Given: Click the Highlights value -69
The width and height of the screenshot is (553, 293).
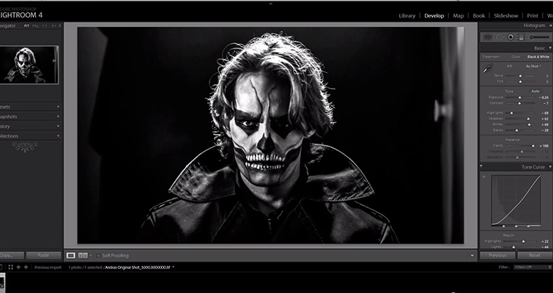Looking at the screenshot, I should click(544, 113).
